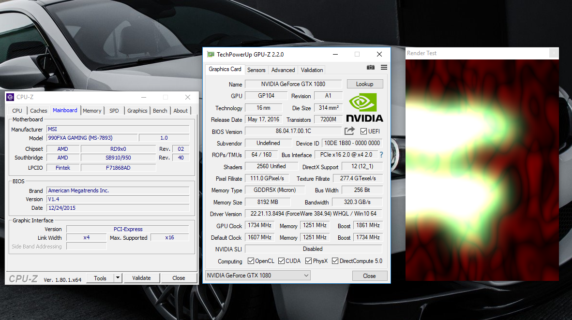572x320 pixels.
Task: Click the CPU-Z title bar icon
Action: point(10,97)
